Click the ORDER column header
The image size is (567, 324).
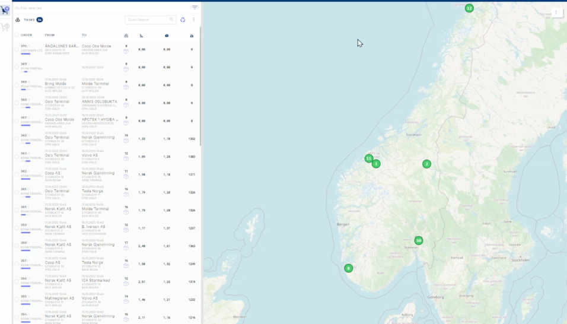coord(27,35)
